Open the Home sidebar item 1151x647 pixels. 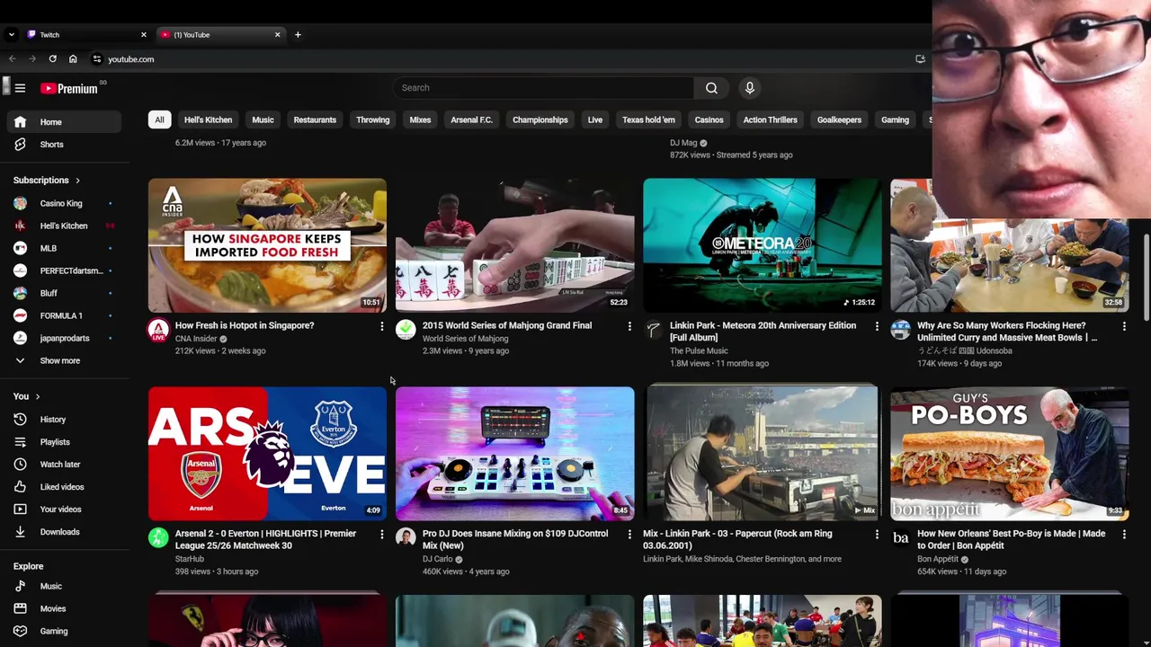point(63,122)
